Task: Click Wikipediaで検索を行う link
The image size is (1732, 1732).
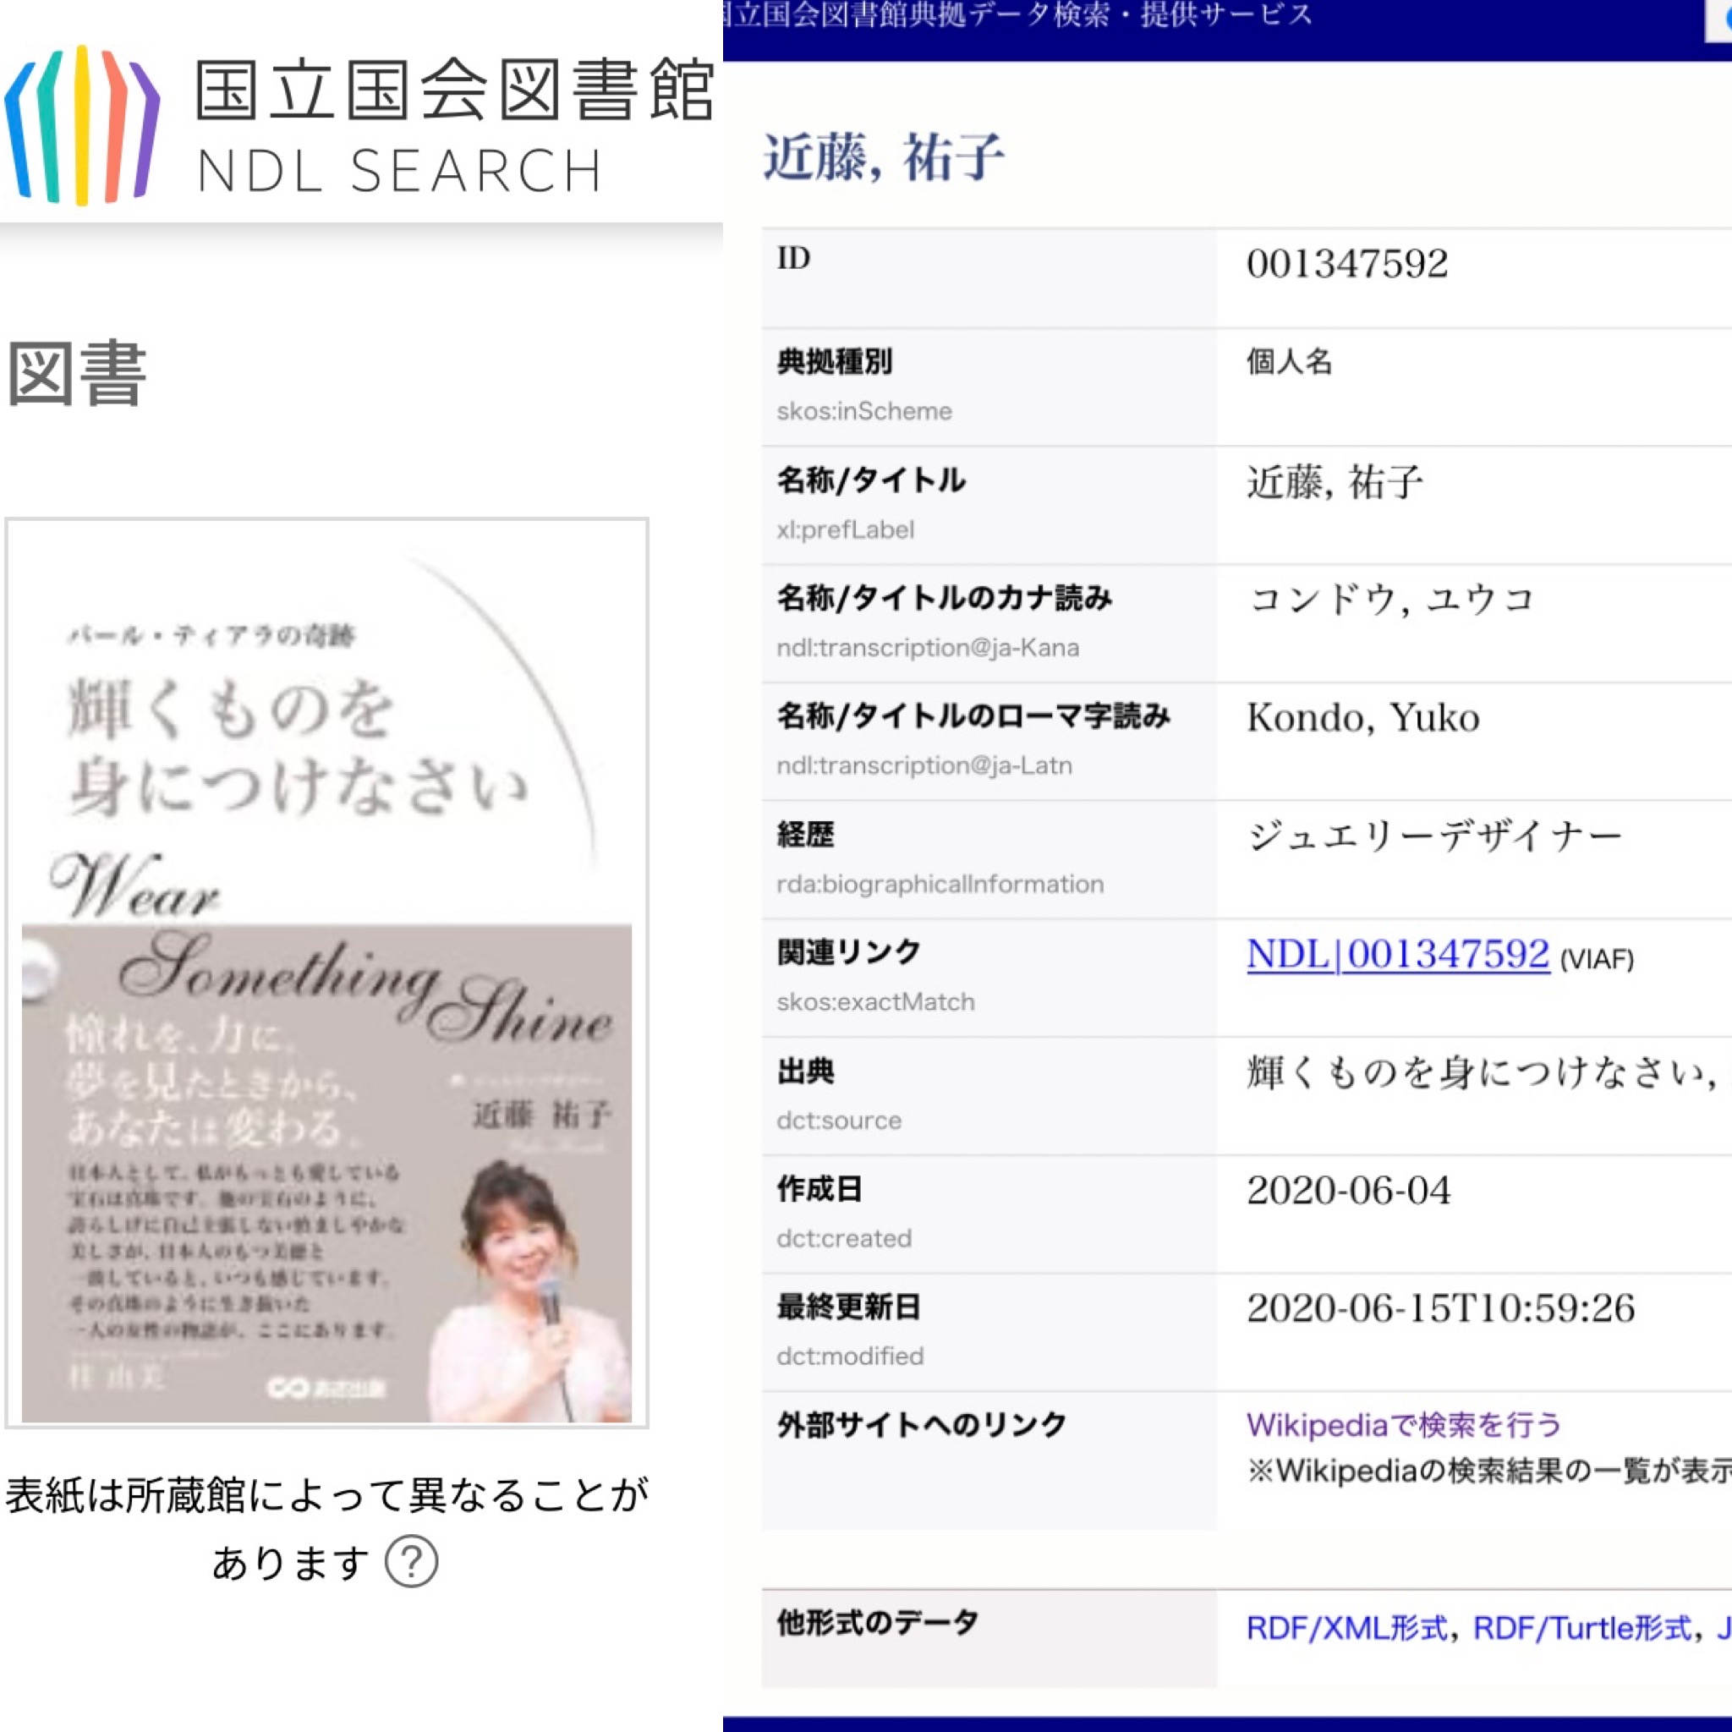Action: click(x=1403, y=1424)
